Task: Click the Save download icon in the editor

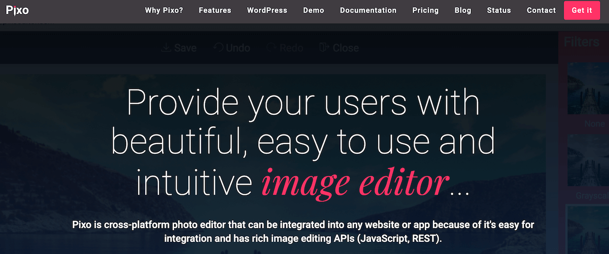Action: 166,48
